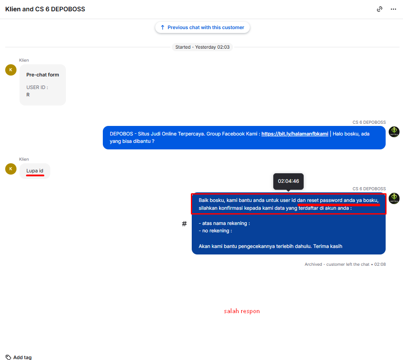Open the bit.ly/halamanfbkami Facebook link
Image resolution: width=403 pixels, height=360 pixels.
[x=295, y=134]
